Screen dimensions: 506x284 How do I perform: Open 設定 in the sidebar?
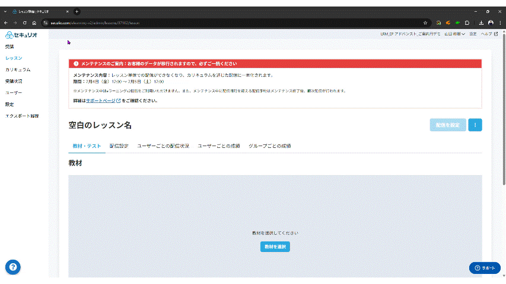[x=9, y=104]
